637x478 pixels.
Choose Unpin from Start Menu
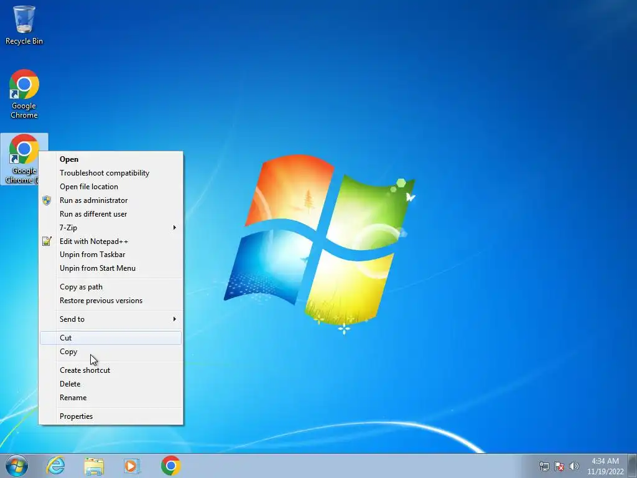pyautogui.click(x=111, y=268)
